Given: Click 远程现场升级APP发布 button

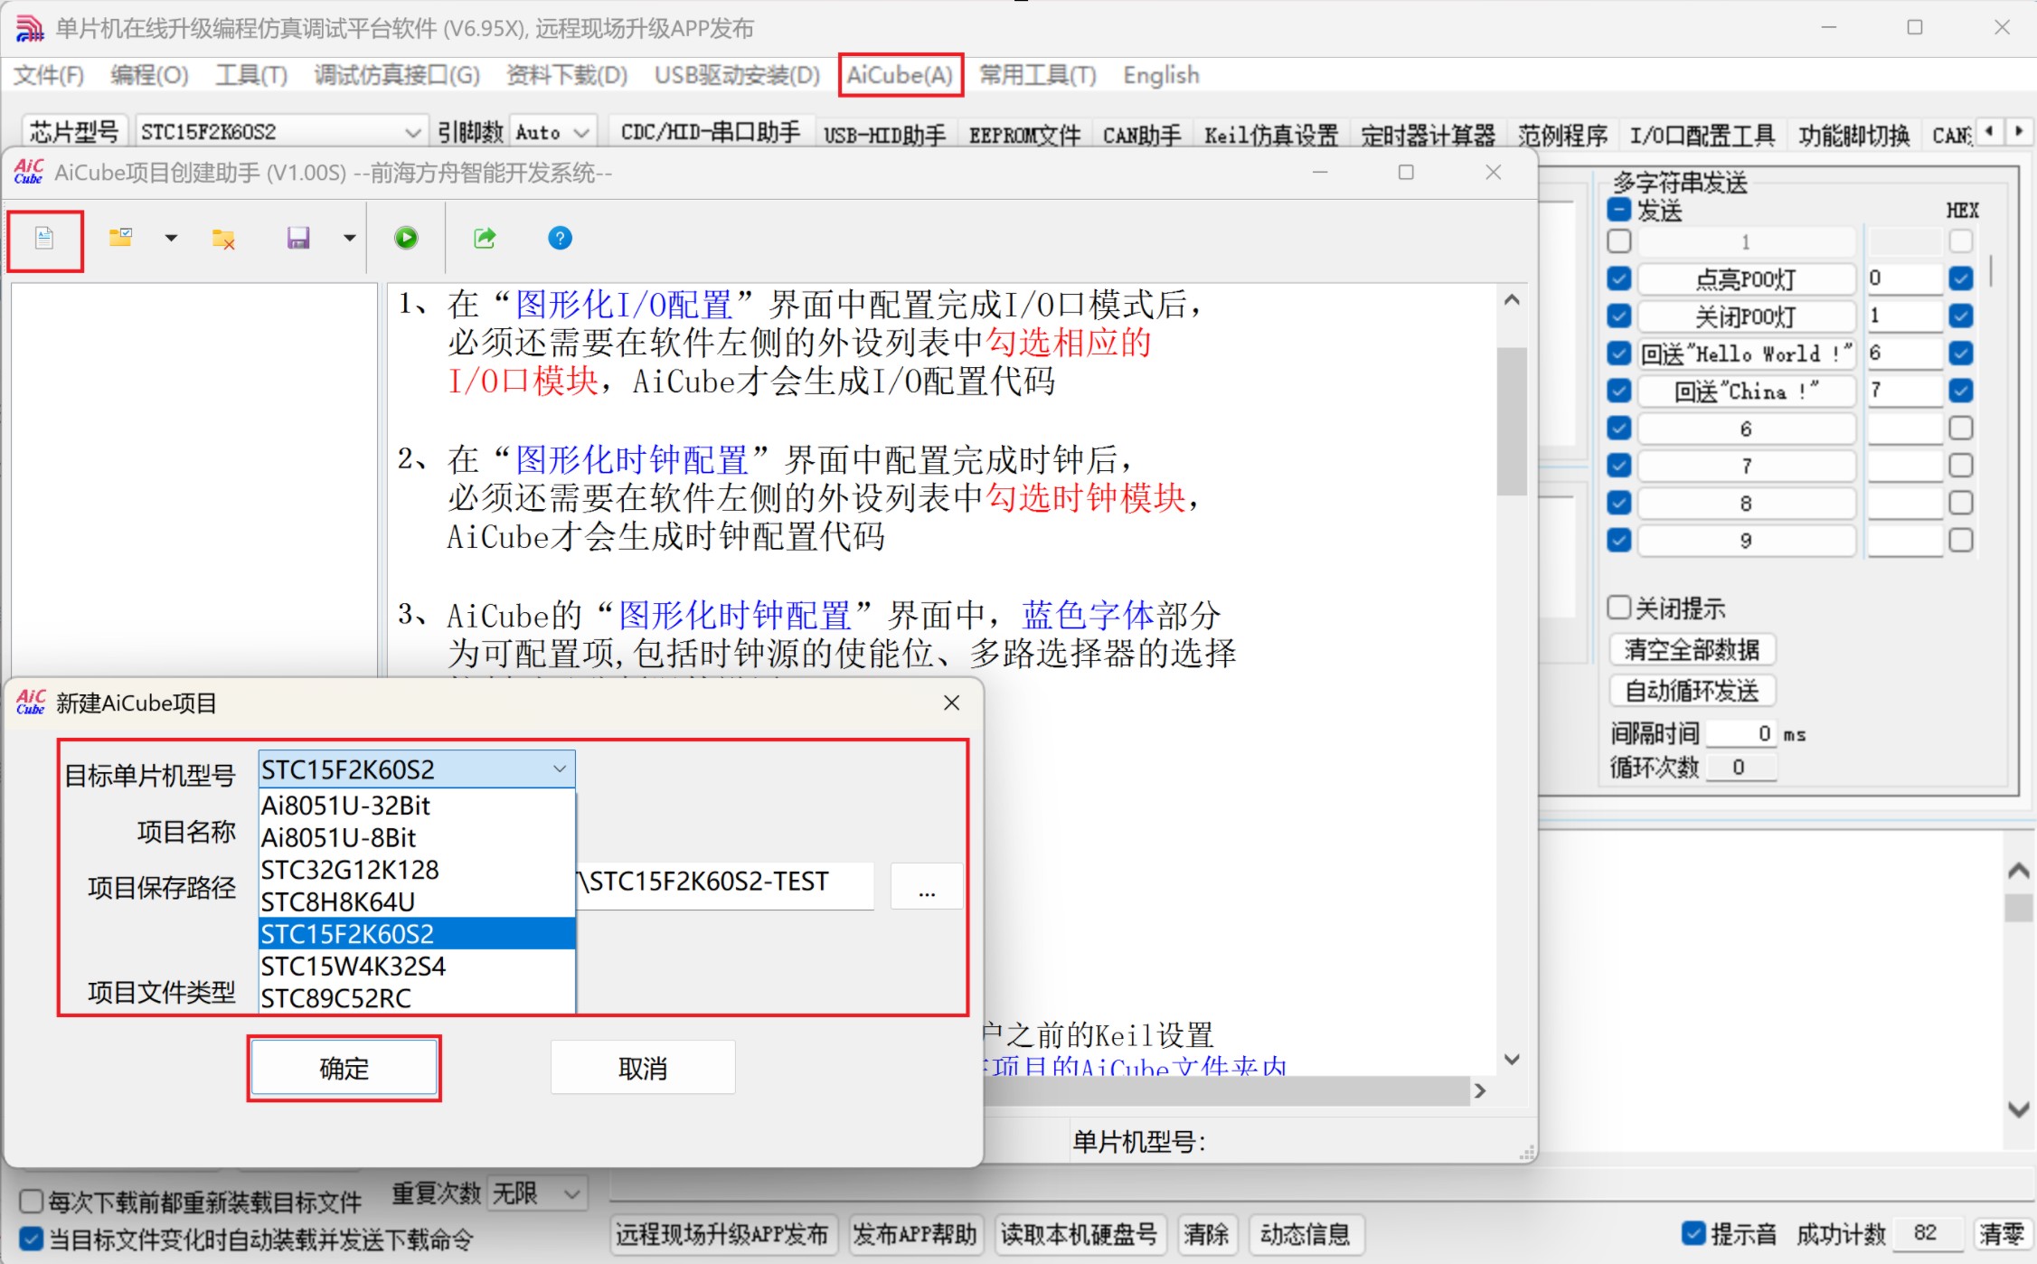Looking at the screenshot, I should tap(722, 1234).
